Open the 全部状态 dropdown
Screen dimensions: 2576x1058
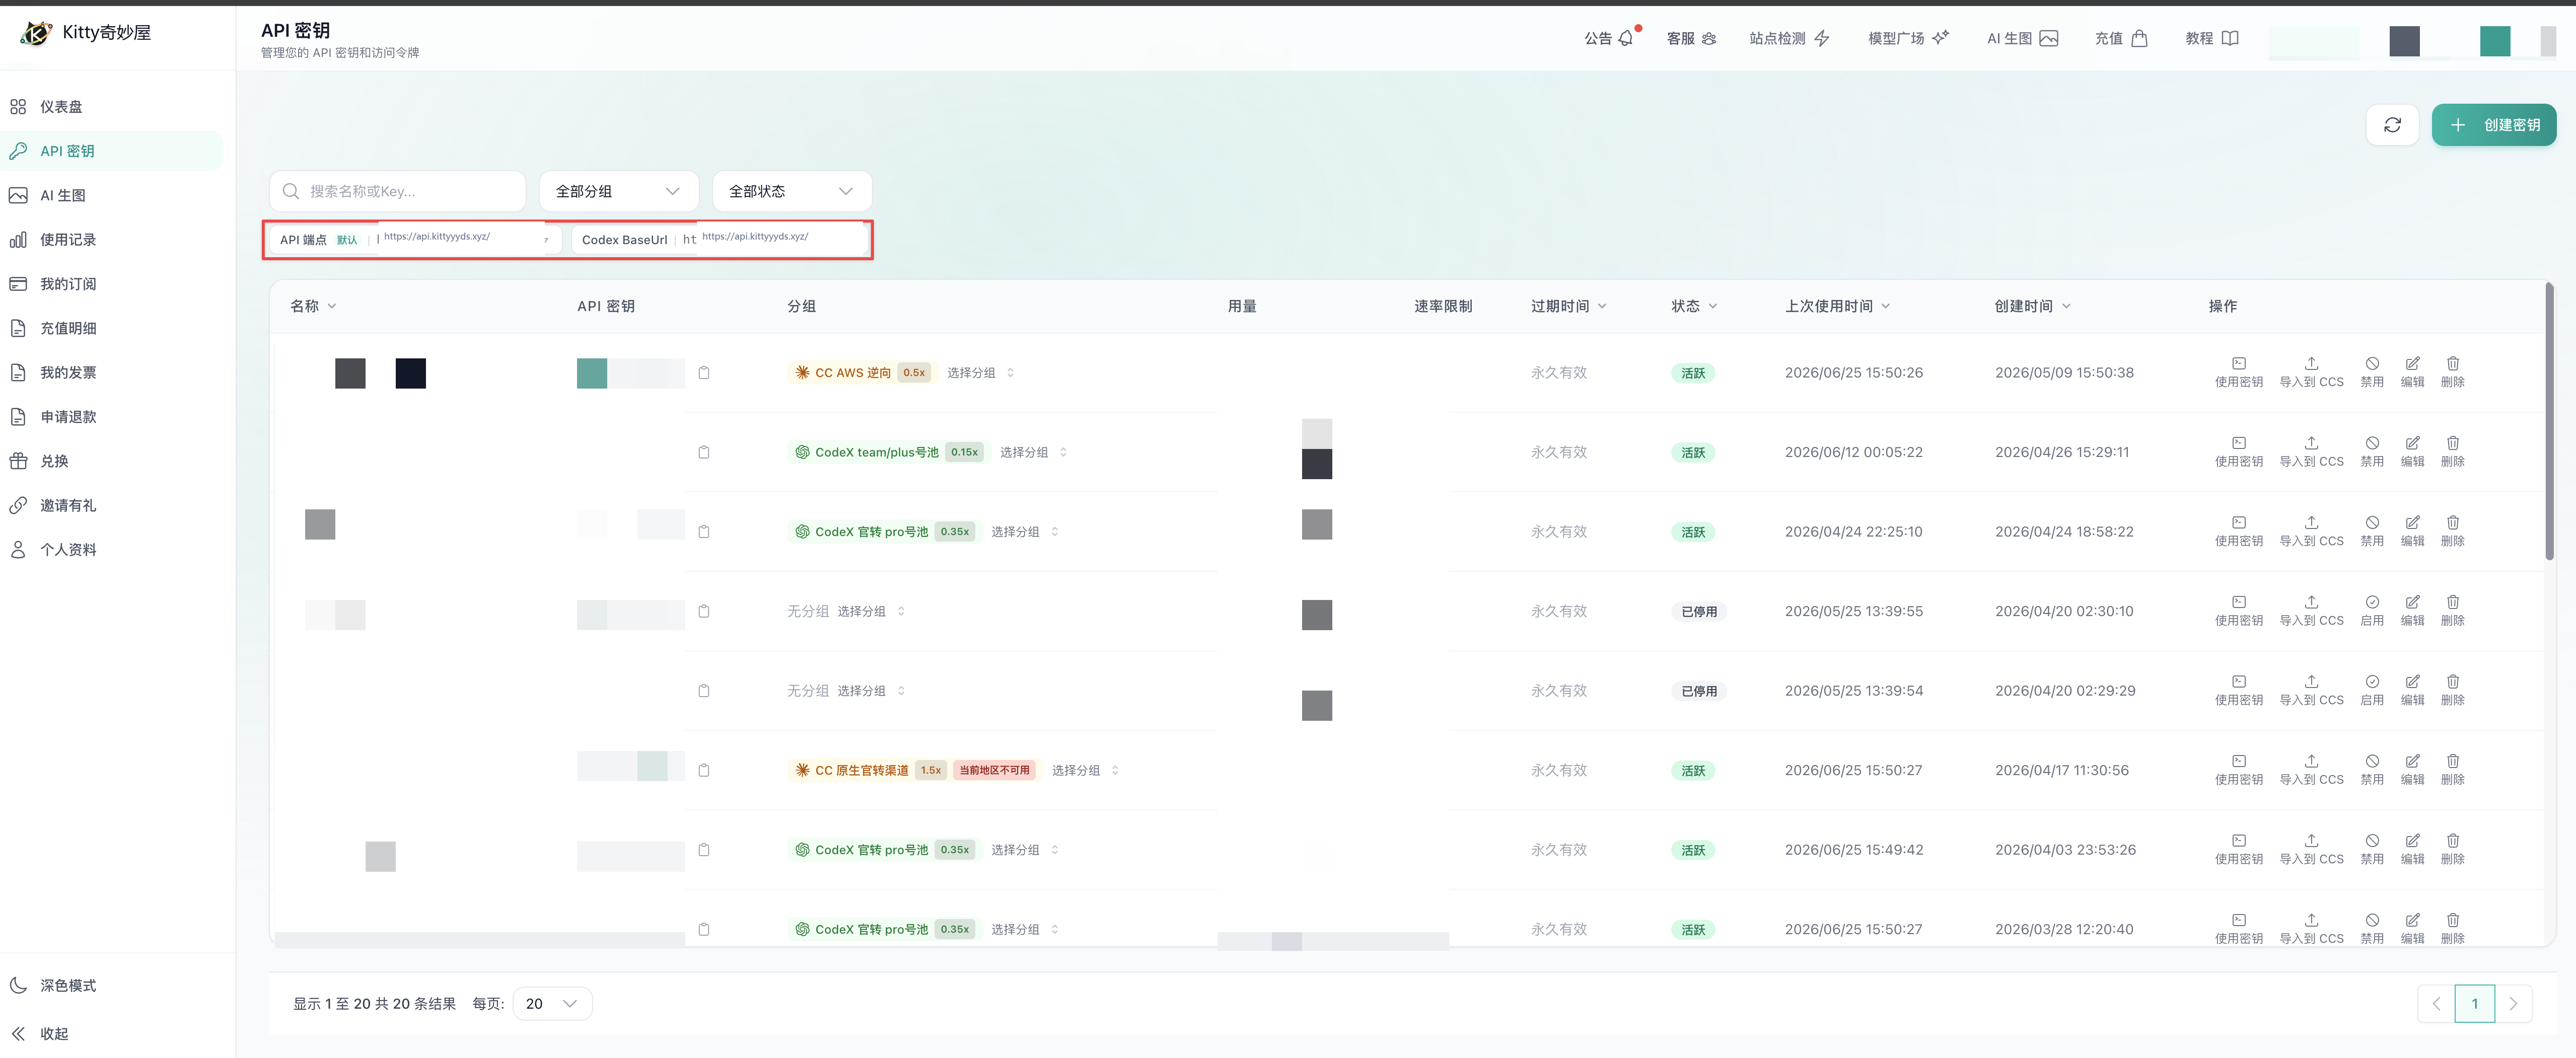tap(791, 191)
